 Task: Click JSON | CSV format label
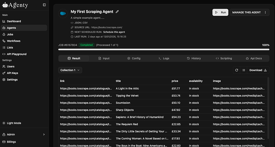tap(81, 23)
